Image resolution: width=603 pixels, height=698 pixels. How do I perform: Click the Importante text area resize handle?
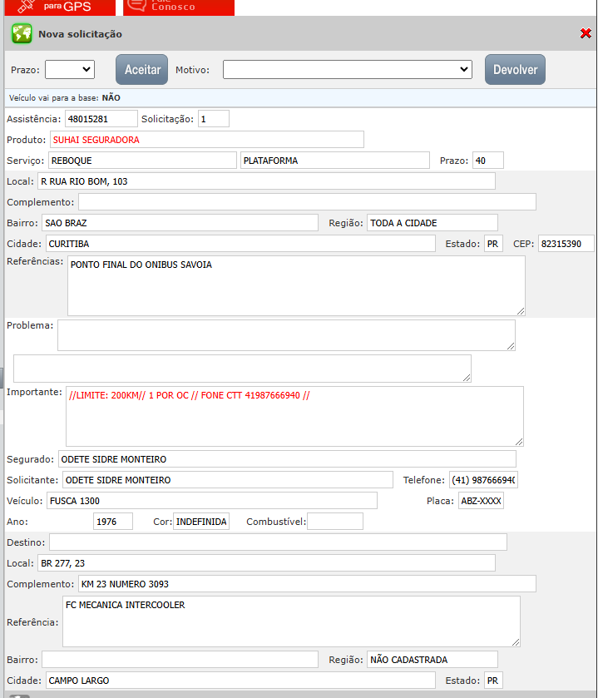coord(518,441)
